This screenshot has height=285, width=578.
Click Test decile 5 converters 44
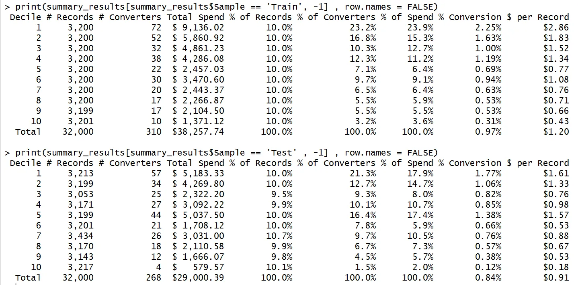click(156, 215)
